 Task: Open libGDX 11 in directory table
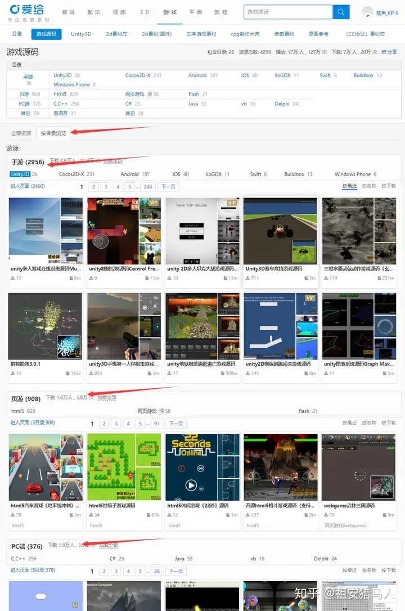(x=286, y=75)
